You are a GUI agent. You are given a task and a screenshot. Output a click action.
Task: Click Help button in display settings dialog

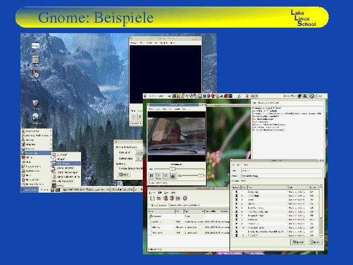click(124, 174)
